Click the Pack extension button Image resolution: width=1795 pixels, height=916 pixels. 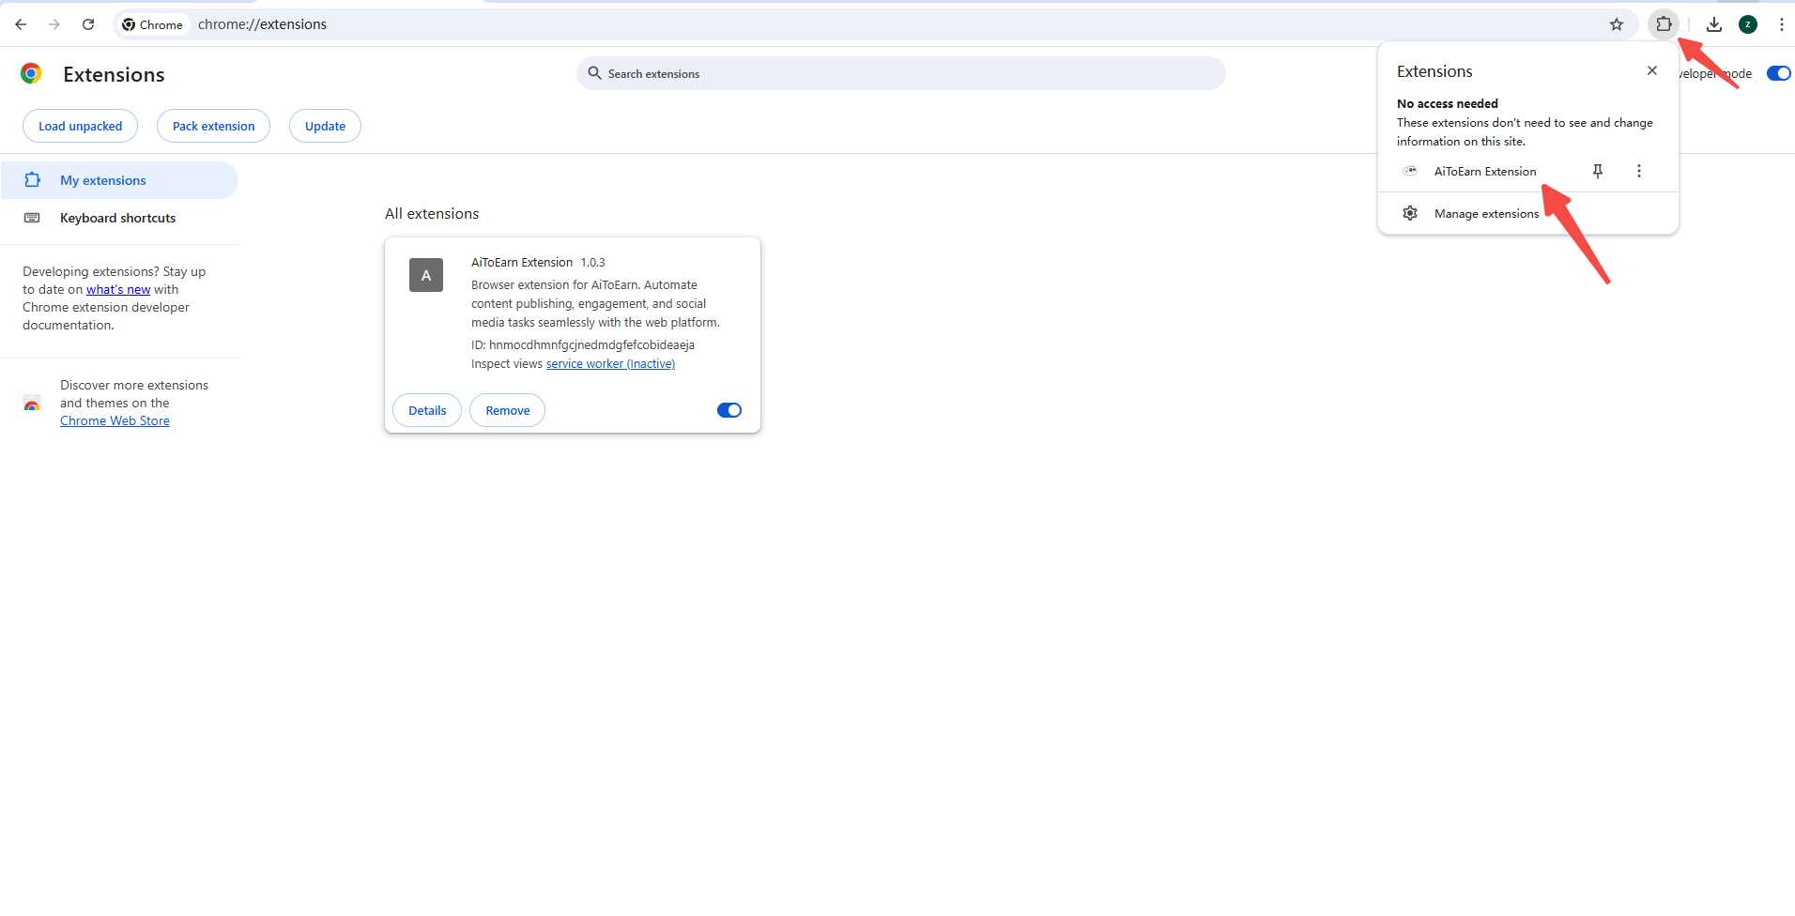pos(213,126)
